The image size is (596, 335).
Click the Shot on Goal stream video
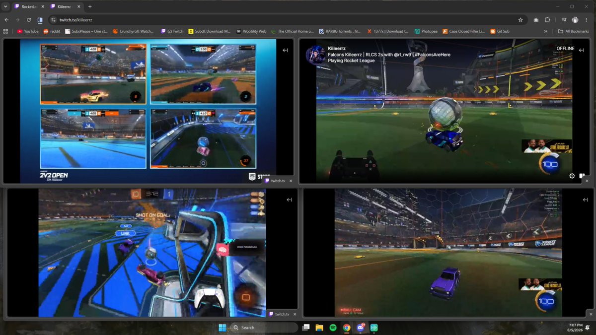click(x=152, y=252)
